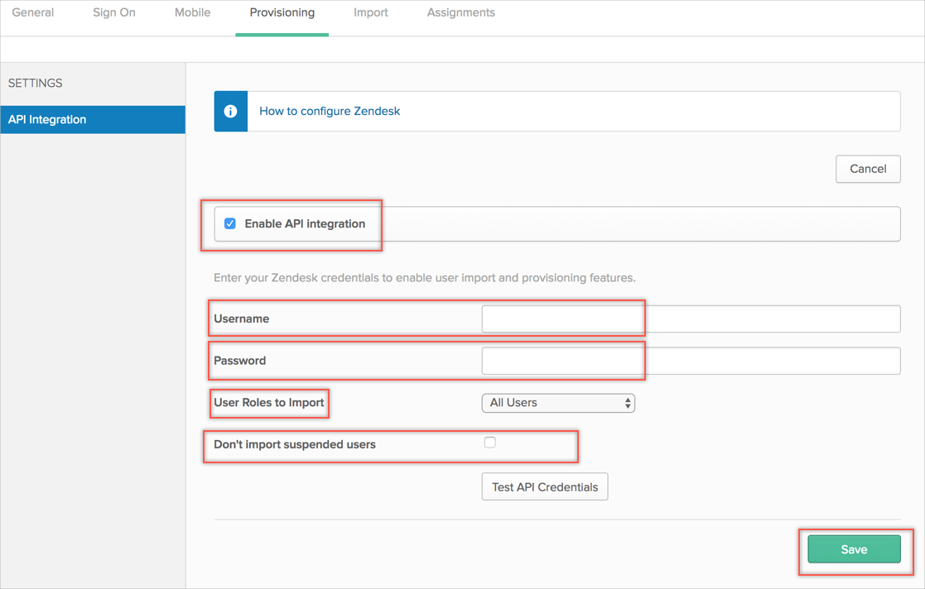This screenshot has width=925, height=589.
Task: Tick the Don't import suspended users checkbox
Action: pos(490,443)
